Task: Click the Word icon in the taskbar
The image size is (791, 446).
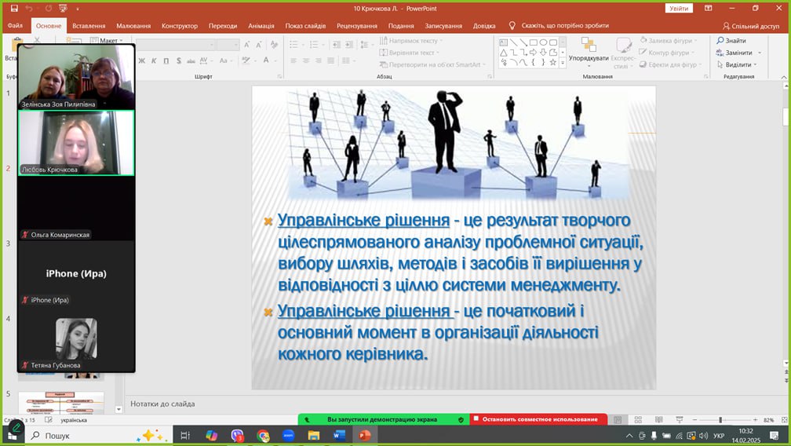Action: pyautogui.click(x=339, y=435)
